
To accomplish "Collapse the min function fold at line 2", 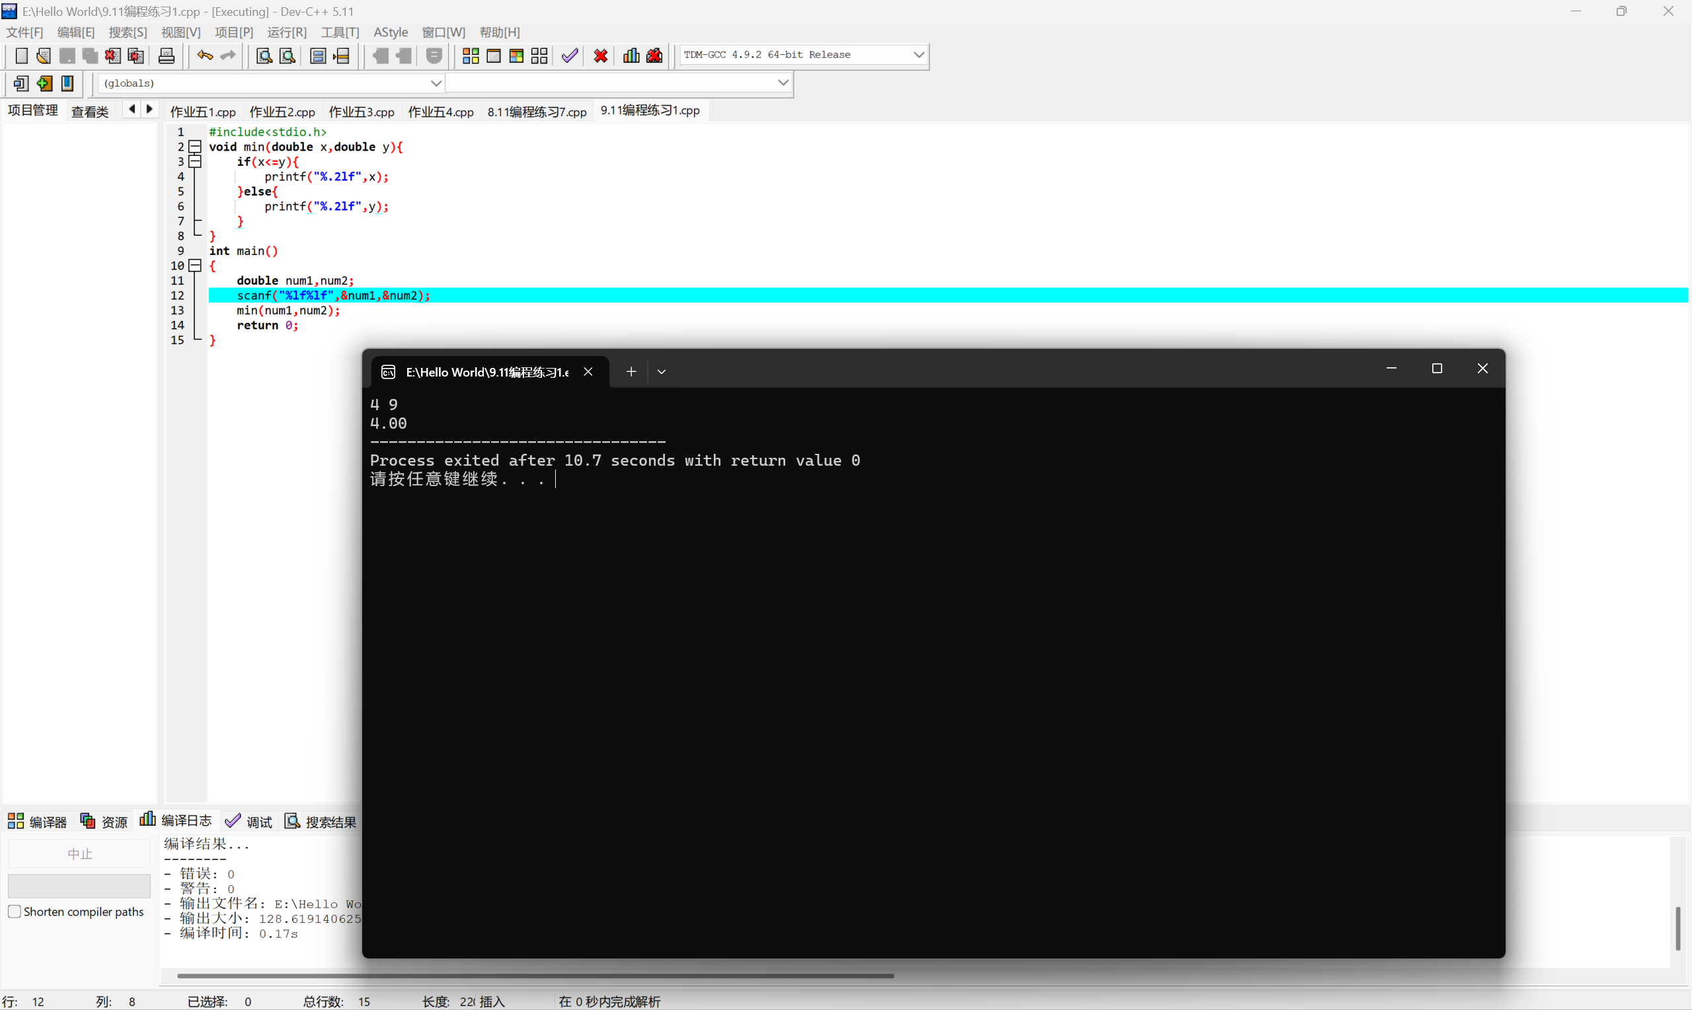I will point(196,147).
